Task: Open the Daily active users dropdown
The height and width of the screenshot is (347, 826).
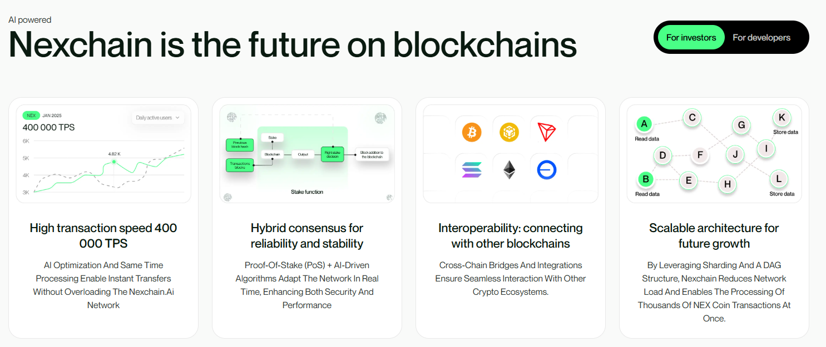Action: (158, 117)
